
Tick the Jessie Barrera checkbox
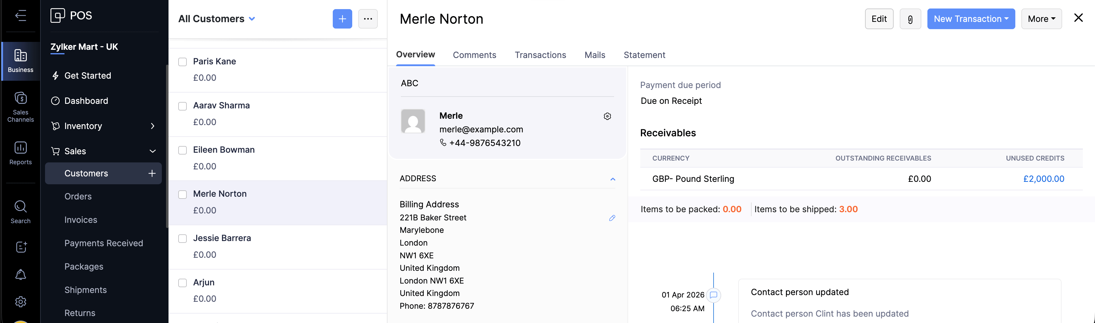pos(182,239)
